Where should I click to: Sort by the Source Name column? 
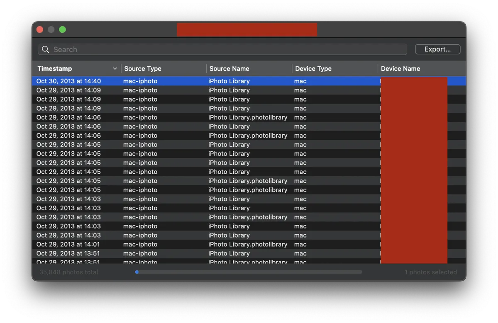pos(229,68)
